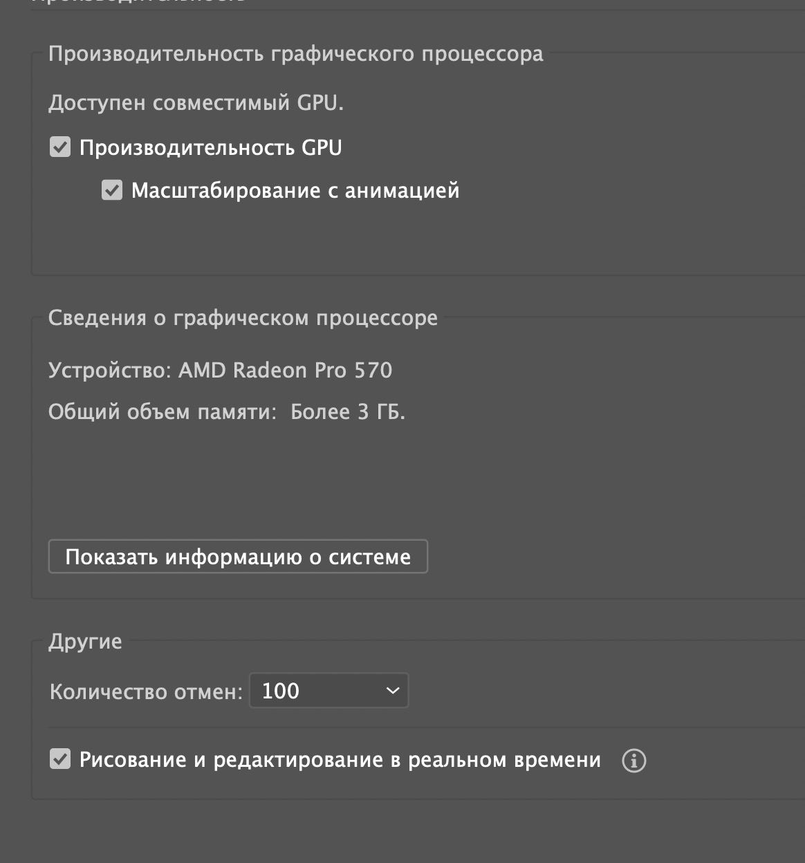Screen dimensions: 805x863
Task: Click the Производительность GPU label text
Action: click(210, 147)
